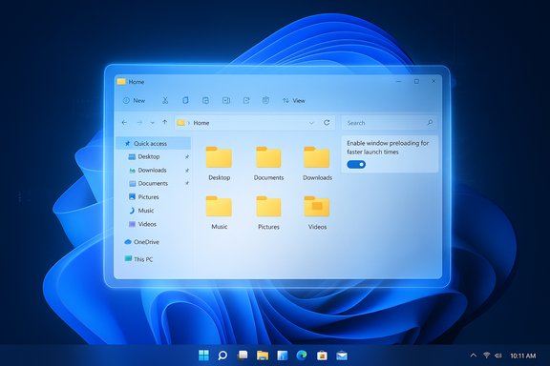Click the 10:11 AM clock
Image resolution: width=550 pixels, height=366 pixels.
coord(523,356)
